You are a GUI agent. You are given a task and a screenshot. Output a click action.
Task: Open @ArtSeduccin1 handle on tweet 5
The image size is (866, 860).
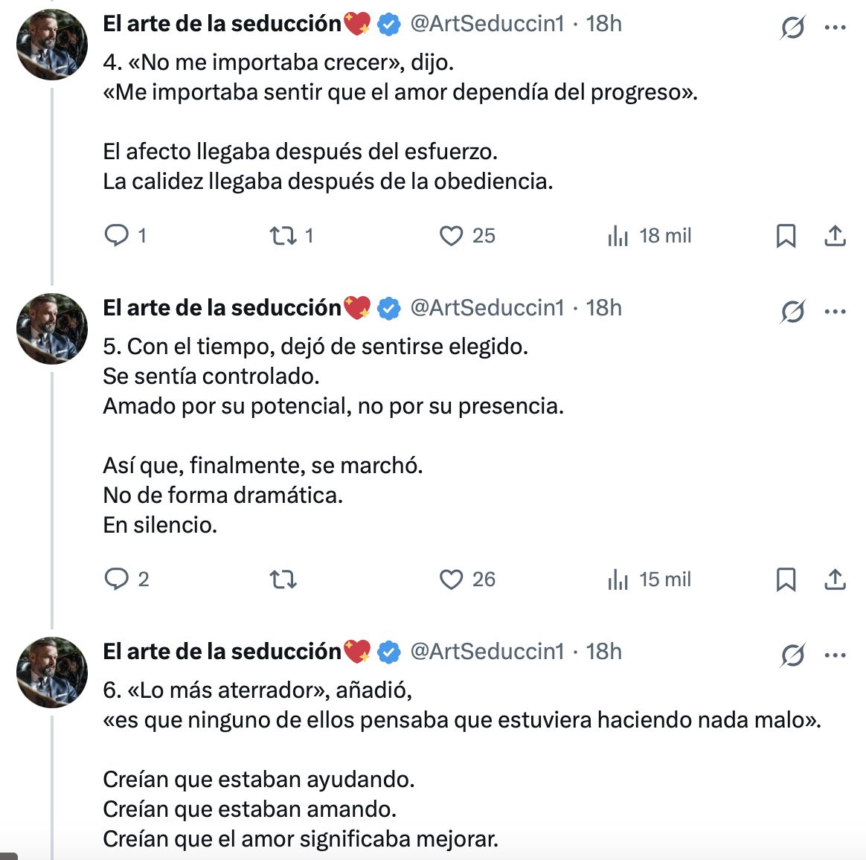pyautogui.click(x=487, y=308)
